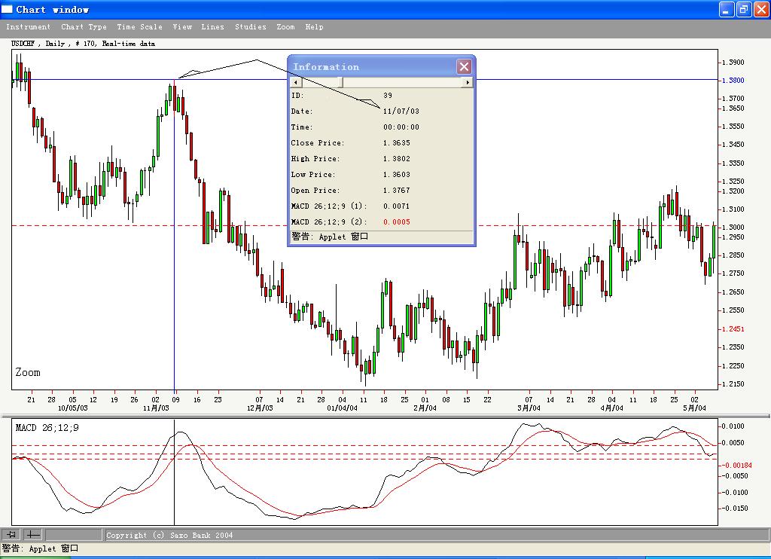Open the Time Scale menu

[x=139, y=27]
